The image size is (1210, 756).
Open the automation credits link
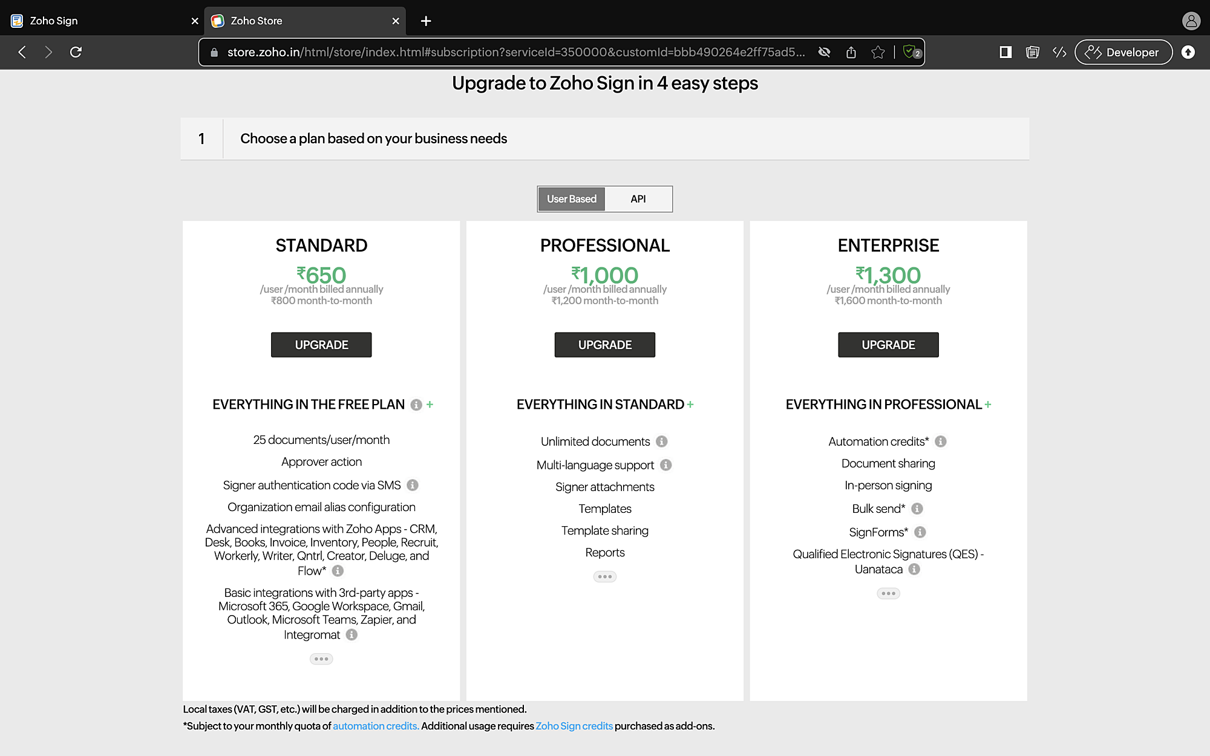376,726
